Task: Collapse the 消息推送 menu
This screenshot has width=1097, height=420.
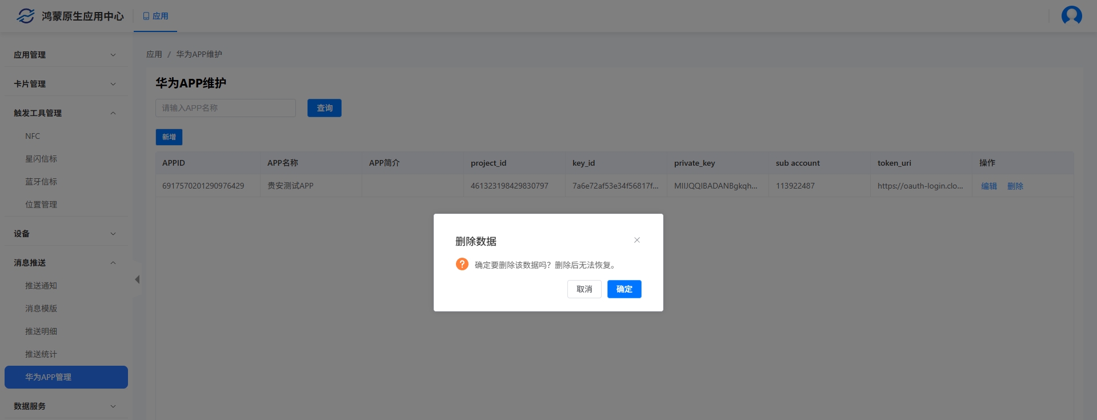Action: click(x=66, y=263)
